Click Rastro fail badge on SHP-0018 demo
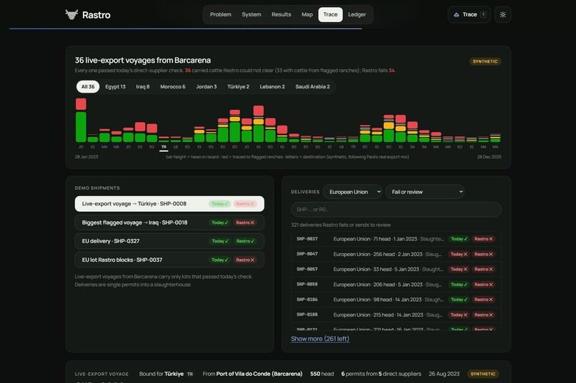The height and width of the screenshot is (383, 576). [245, 223]
